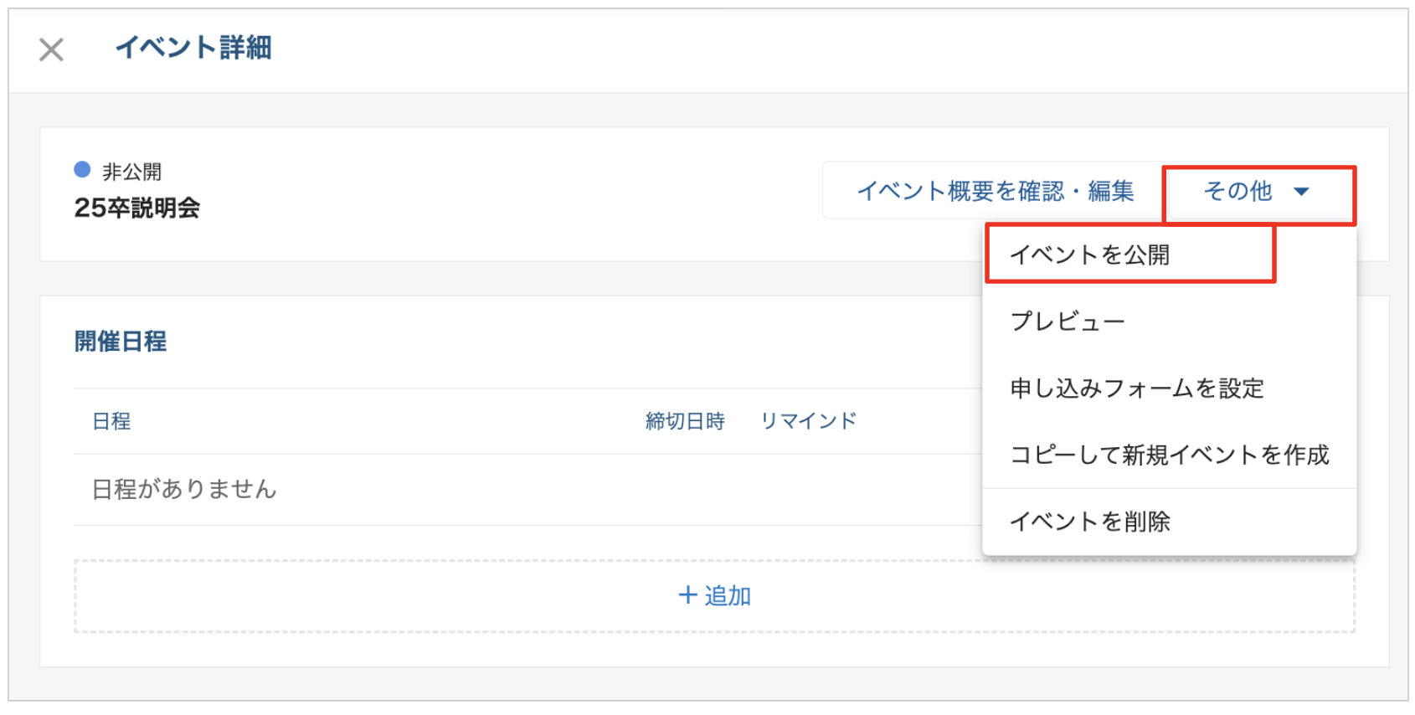
Task: Open イベント概要を確認・編集
Action: (995, 192)
